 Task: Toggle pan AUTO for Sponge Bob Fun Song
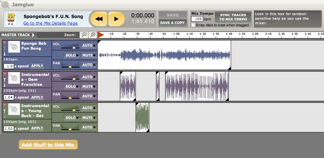pos(88,65)
